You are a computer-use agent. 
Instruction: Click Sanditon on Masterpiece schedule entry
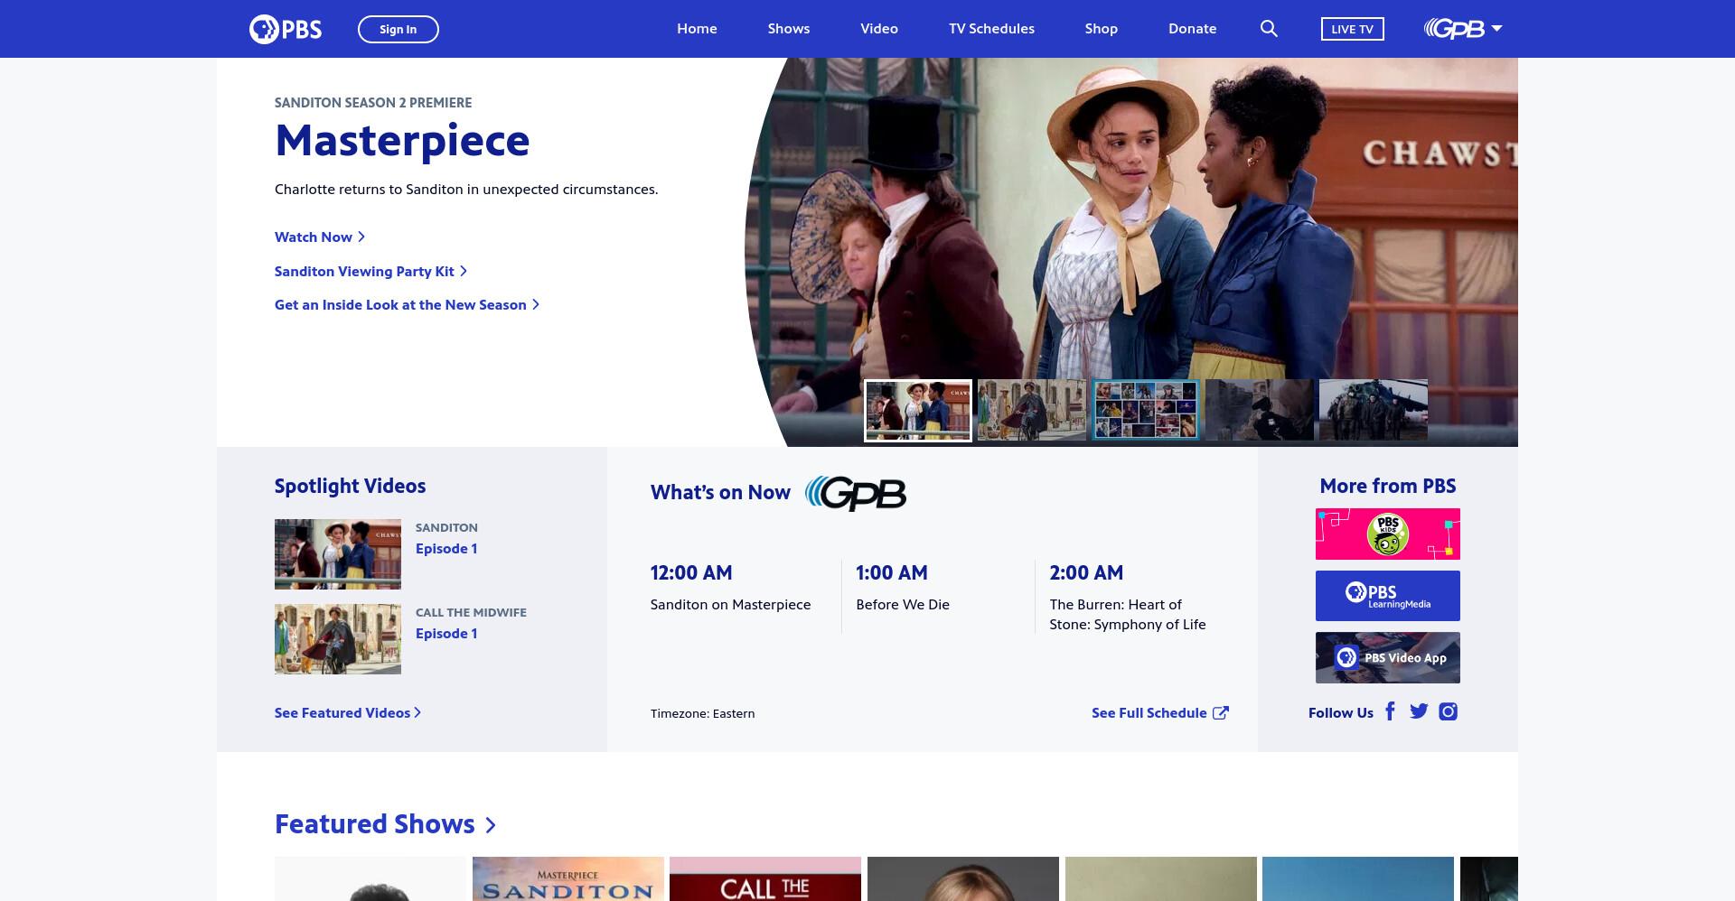pyautogui.click(x=730, y=605)
